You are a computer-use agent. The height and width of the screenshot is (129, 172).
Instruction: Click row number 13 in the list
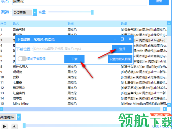tap(2, 93)
